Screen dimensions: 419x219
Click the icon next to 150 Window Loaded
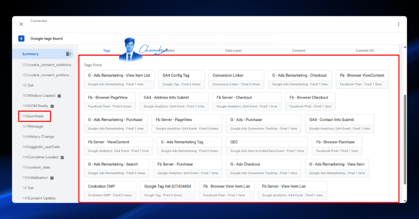point(59,96)
